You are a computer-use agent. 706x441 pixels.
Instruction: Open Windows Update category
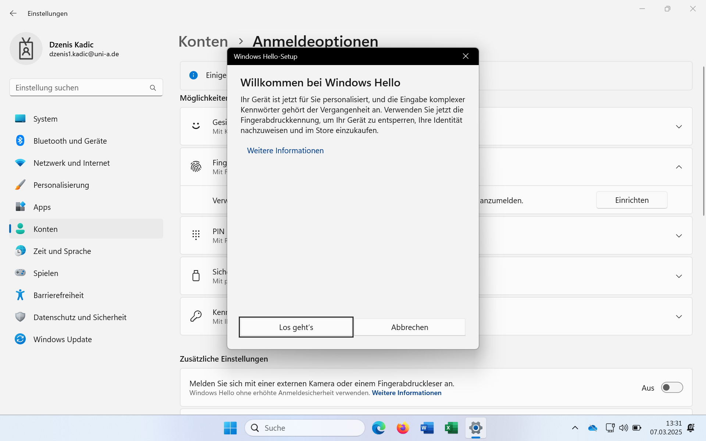coord(86,339)
